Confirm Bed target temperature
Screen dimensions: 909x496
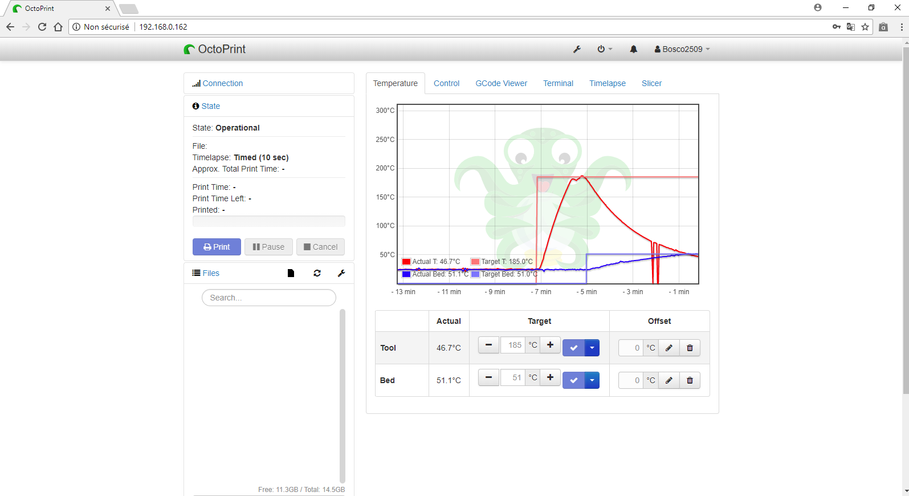574,380
